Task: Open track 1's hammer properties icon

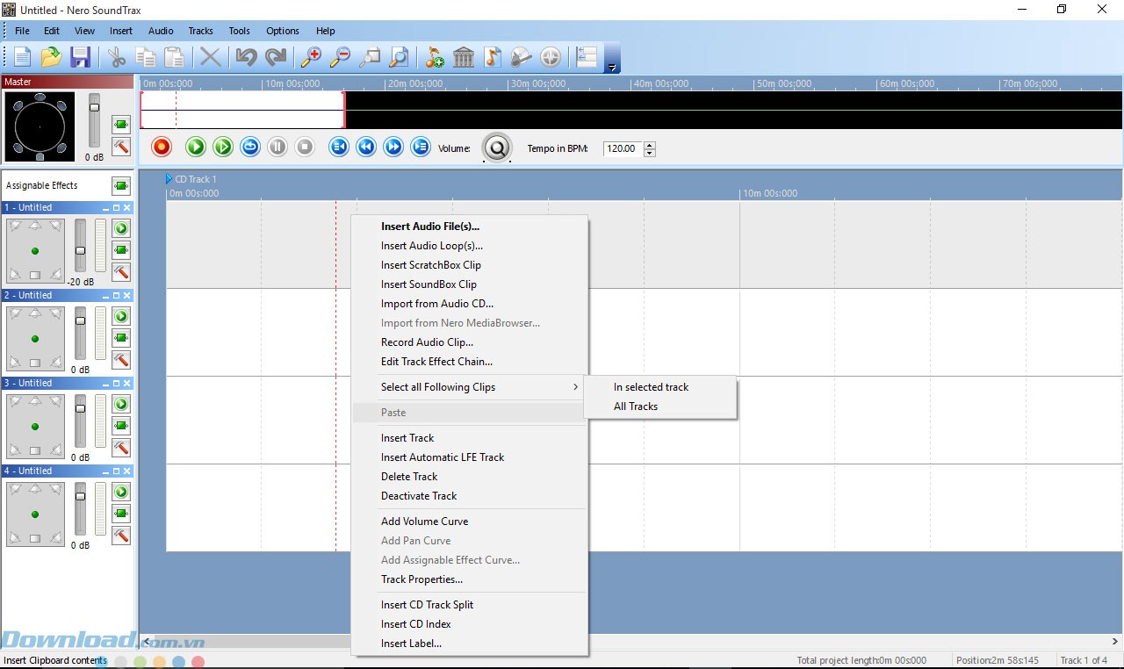Action: (121, 272)
